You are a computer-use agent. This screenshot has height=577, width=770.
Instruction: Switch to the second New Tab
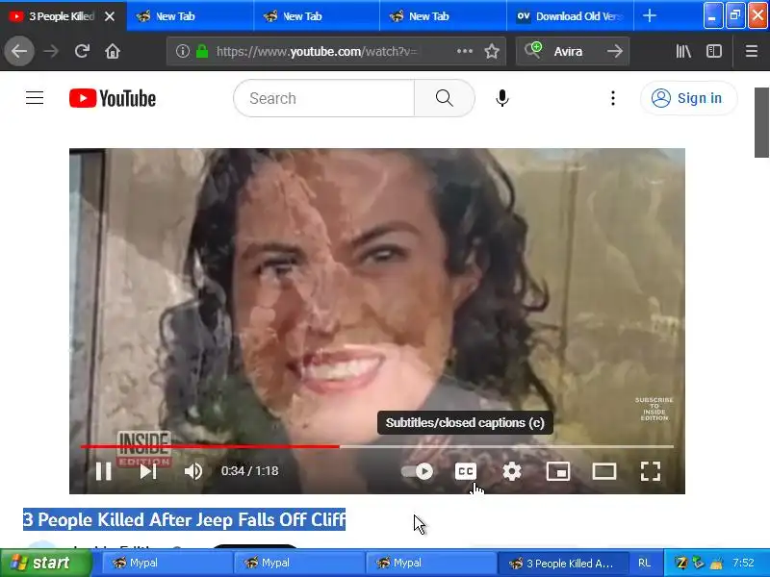[x=317, y=16]
